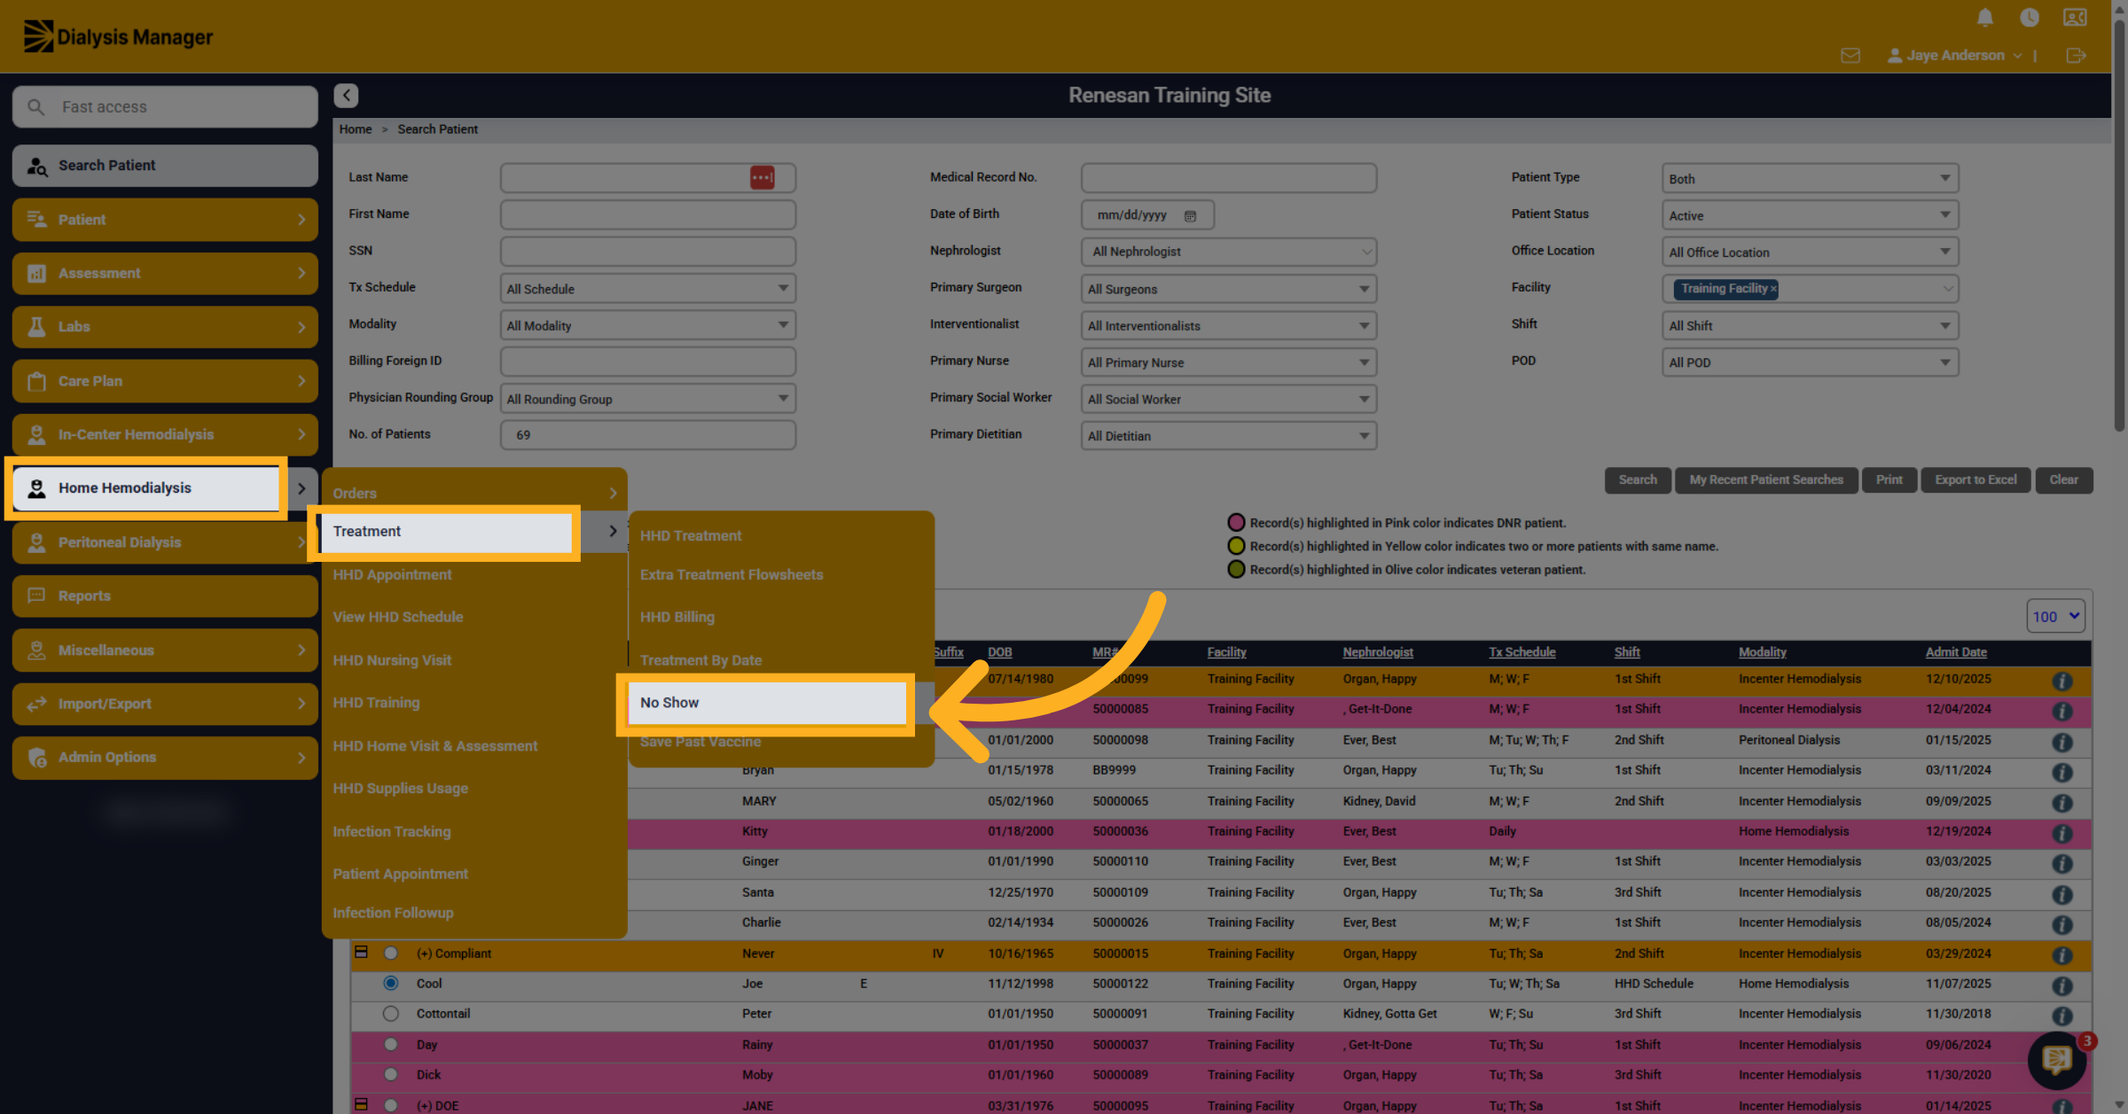The height and width of the screenshot is (1114, 2128).
Task: Choose HHD Nursing Visit menu item
Action: 391,660
